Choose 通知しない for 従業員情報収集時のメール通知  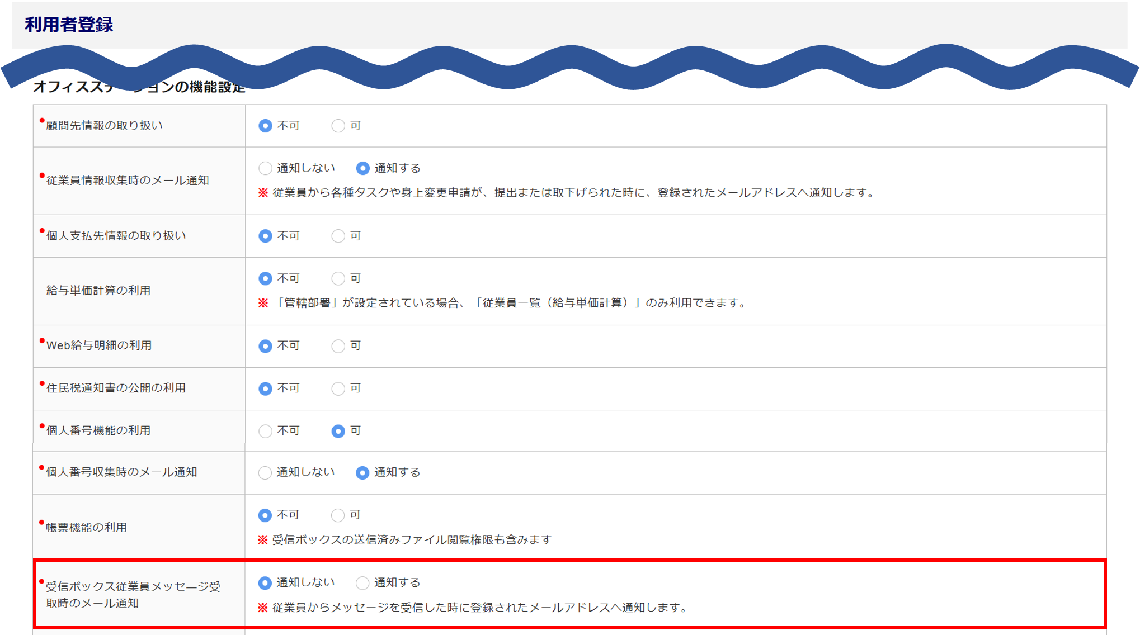265,168
